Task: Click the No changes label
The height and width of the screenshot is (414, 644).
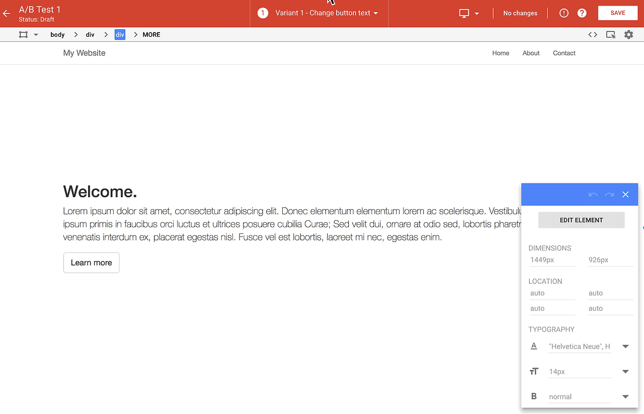Action: [x=520, y=14]
